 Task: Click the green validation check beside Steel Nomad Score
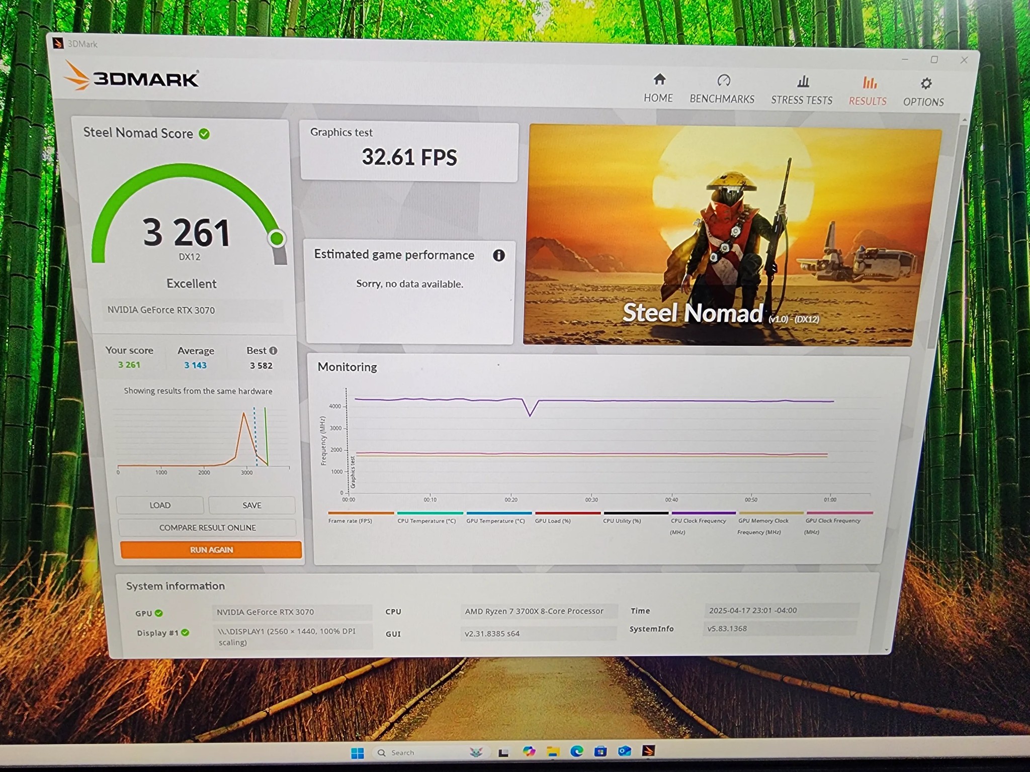click(204, 134)
